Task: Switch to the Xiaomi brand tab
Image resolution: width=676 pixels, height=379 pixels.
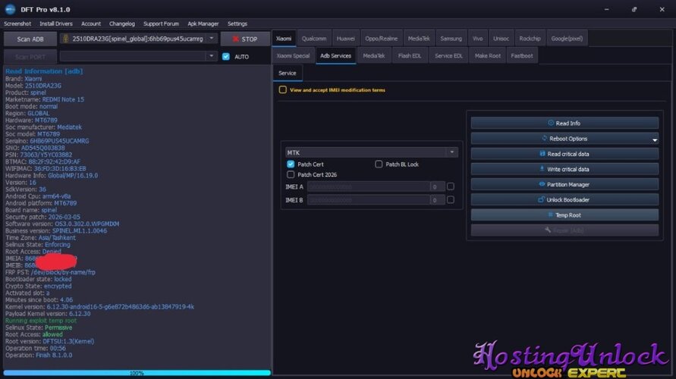Action: pyautogui.click(x=284, y=39)
